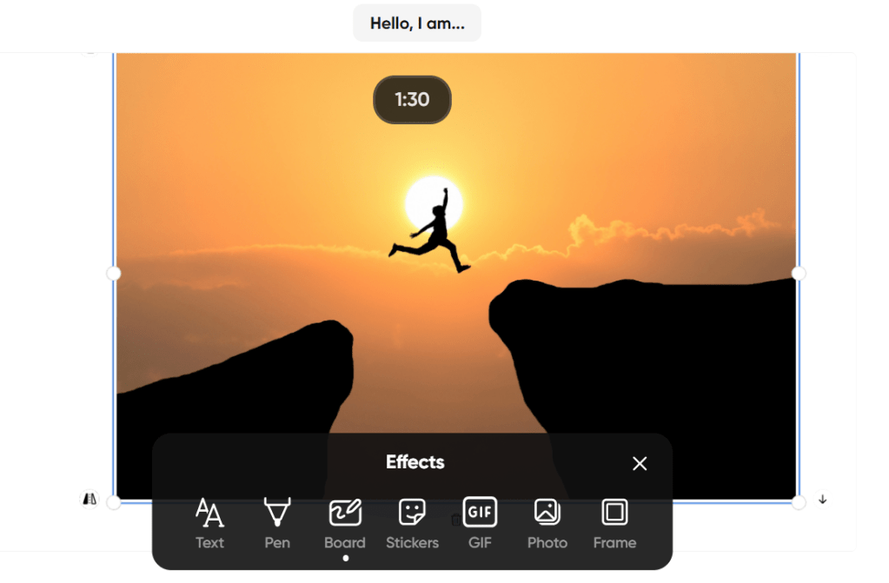
Task: Click the Effects panel title
Action: 415,462
